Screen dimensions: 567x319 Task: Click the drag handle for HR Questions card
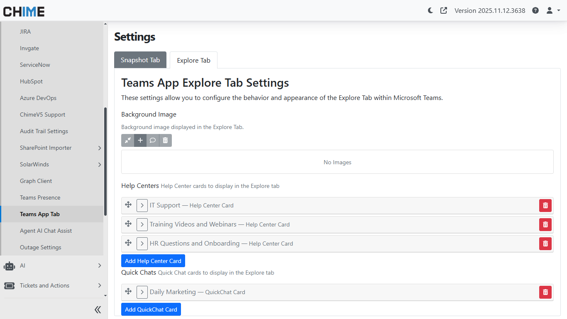[x=128, y=243]
